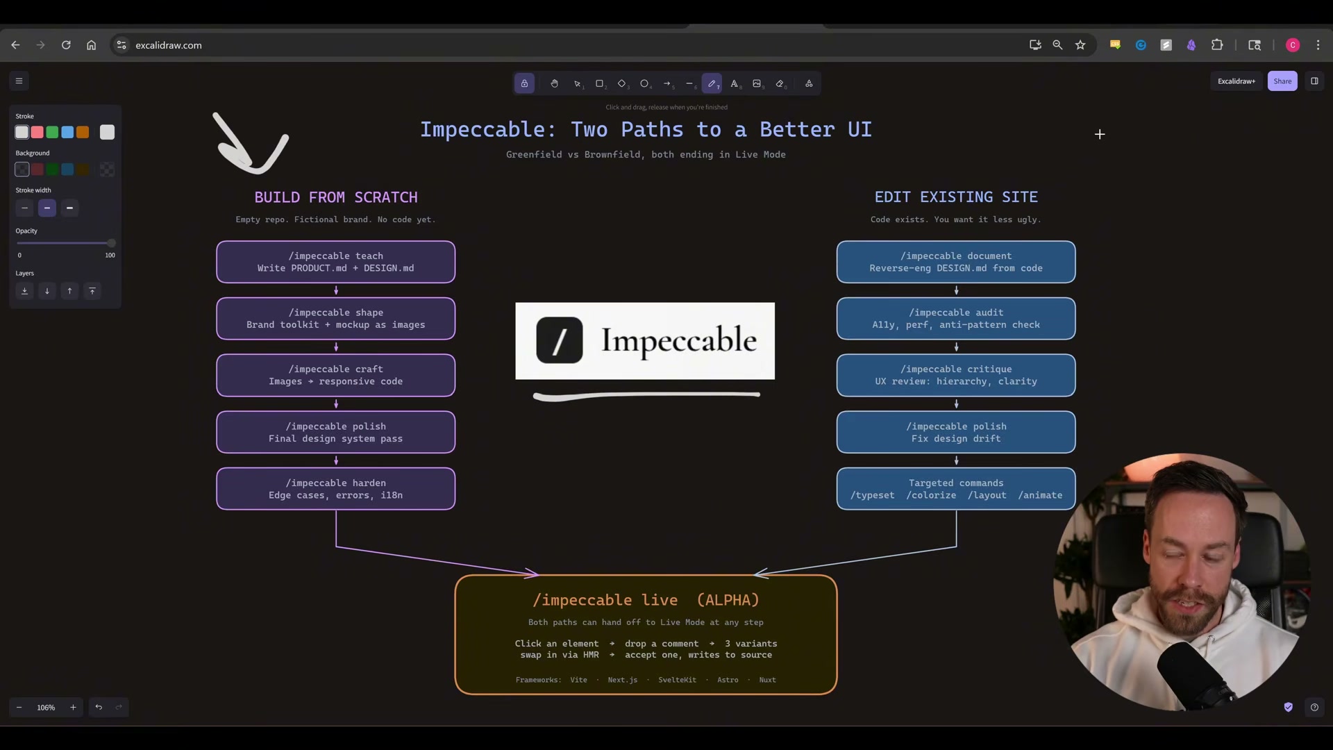1333x750 pixels.
Task: Pick the dark brown background swatch
Action: coord(83,169)
